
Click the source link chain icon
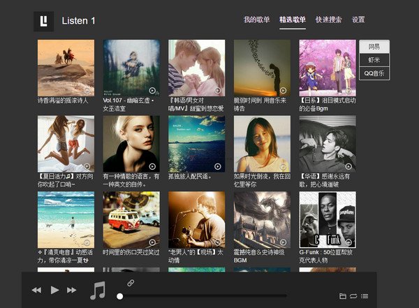click(x=131, y=283)
